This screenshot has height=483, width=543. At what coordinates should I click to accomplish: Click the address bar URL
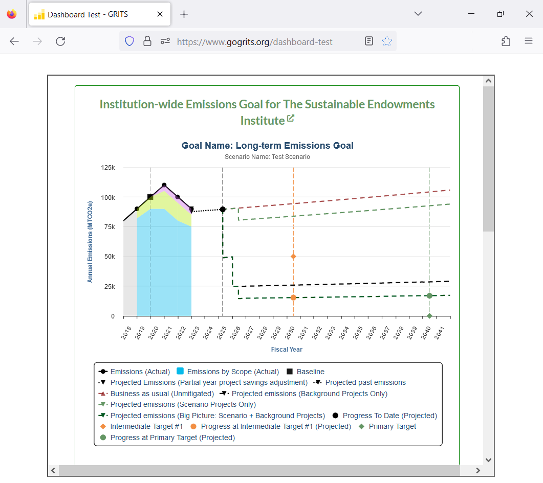254,42
